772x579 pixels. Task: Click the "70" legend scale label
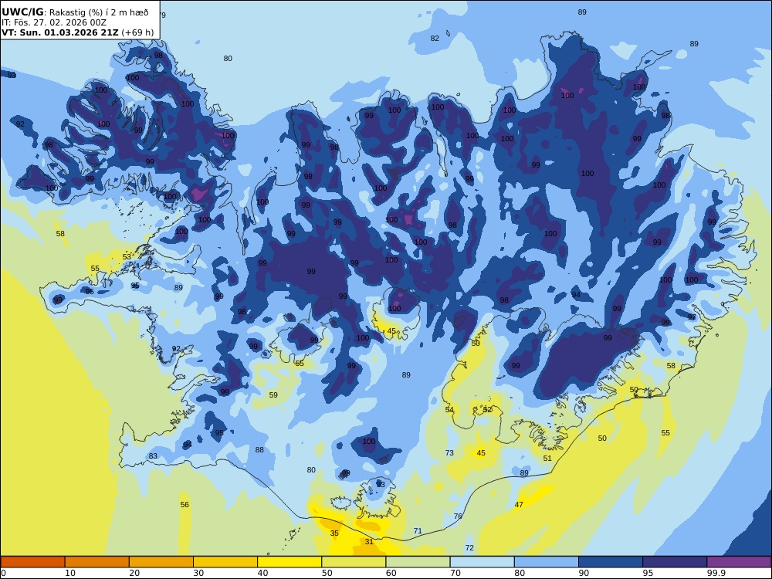(x=455, y=573)
